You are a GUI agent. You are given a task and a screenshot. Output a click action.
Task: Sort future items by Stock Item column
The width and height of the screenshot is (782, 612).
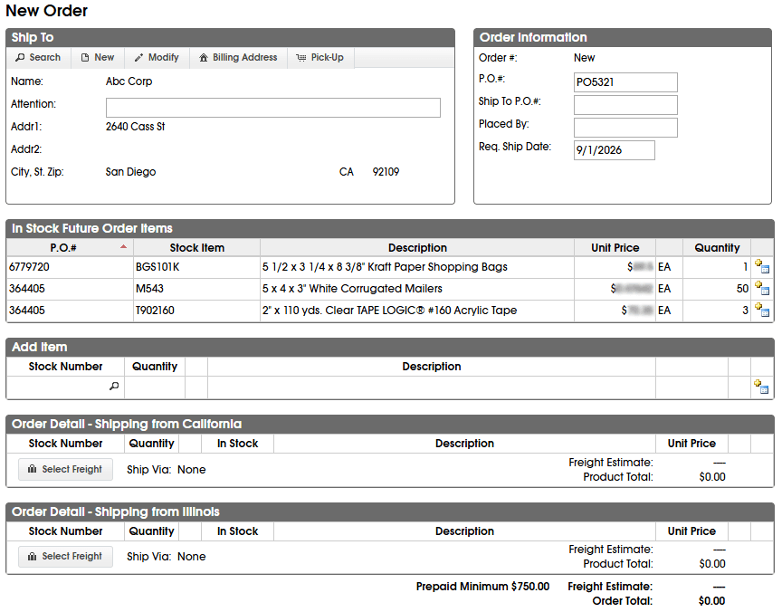tap(196, 248)
